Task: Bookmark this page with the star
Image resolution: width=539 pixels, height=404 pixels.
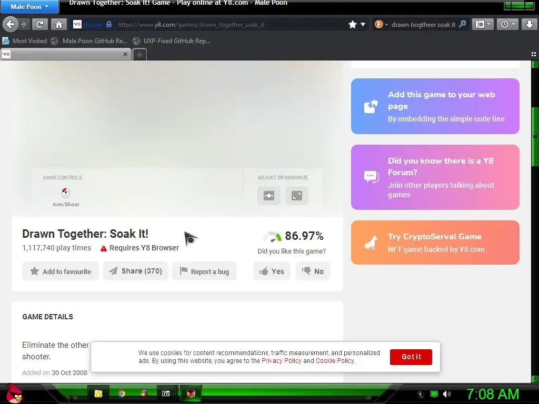Action: pyautogui.click(x=352, y=24)
